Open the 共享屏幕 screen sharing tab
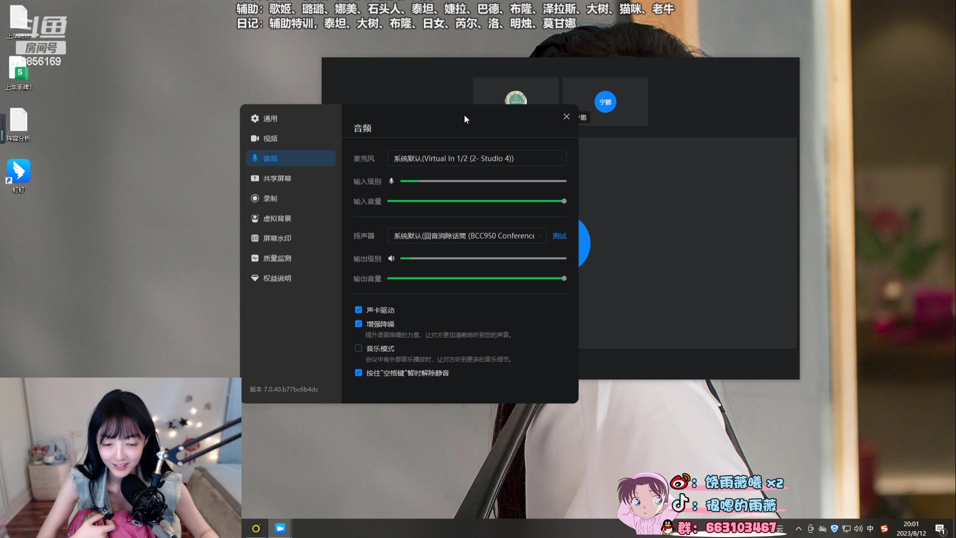Screen dimensions: 956x538 pos(290,178)
